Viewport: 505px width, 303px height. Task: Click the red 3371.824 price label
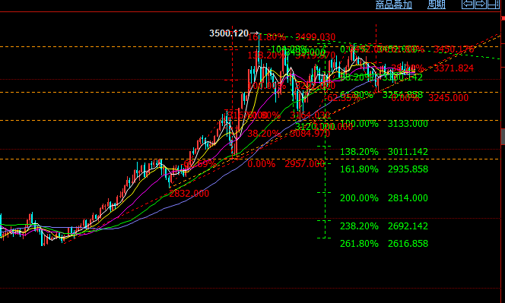tap(453, 68)
